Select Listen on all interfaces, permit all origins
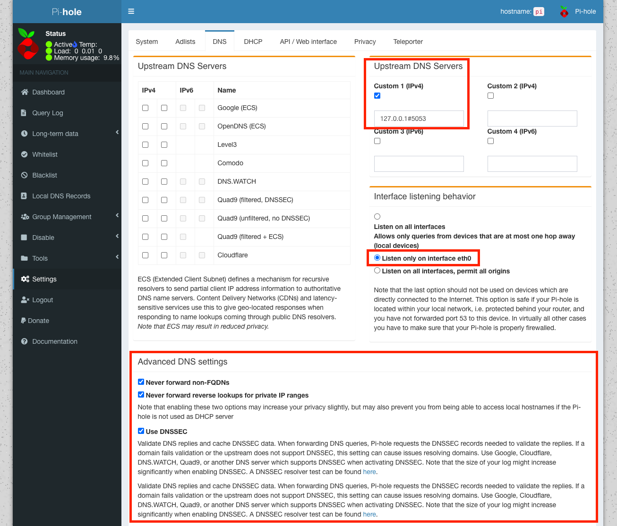Screen dimensions: 617x526 pos(377,271)
